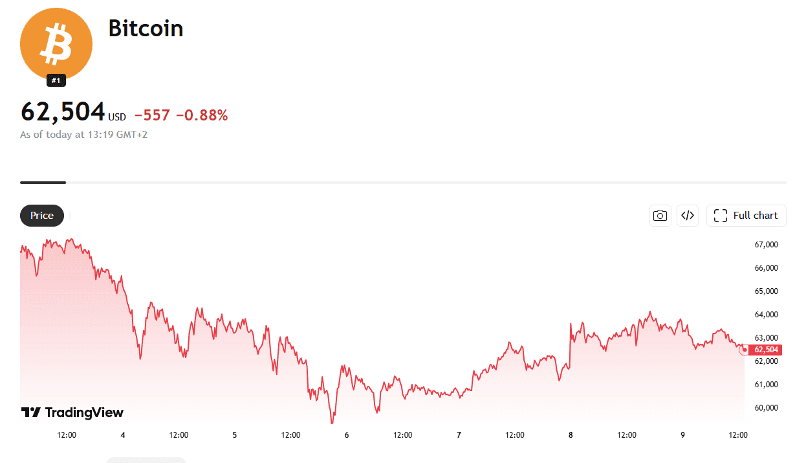This screenshot has width=806, height=463.
Task: Click the large 62,504 USD price
Action: 73,112
